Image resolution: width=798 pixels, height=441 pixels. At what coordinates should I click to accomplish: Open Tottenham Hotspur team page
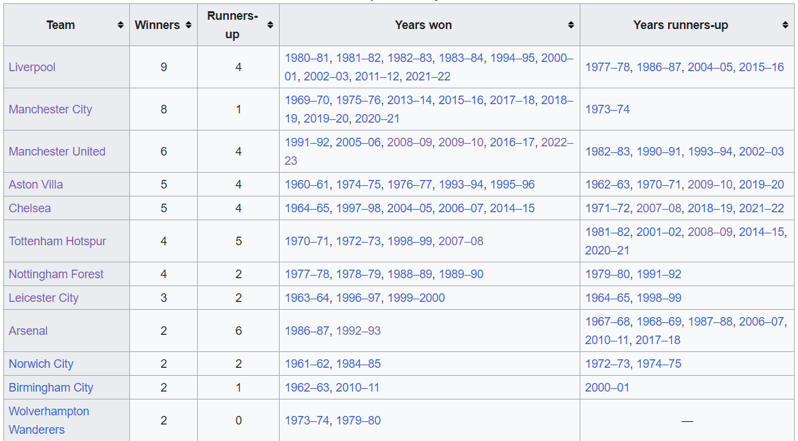[57, 241]
